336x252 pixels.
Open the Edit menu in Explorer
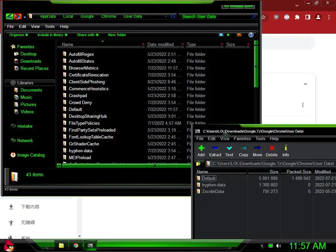(x=22, y=26)
